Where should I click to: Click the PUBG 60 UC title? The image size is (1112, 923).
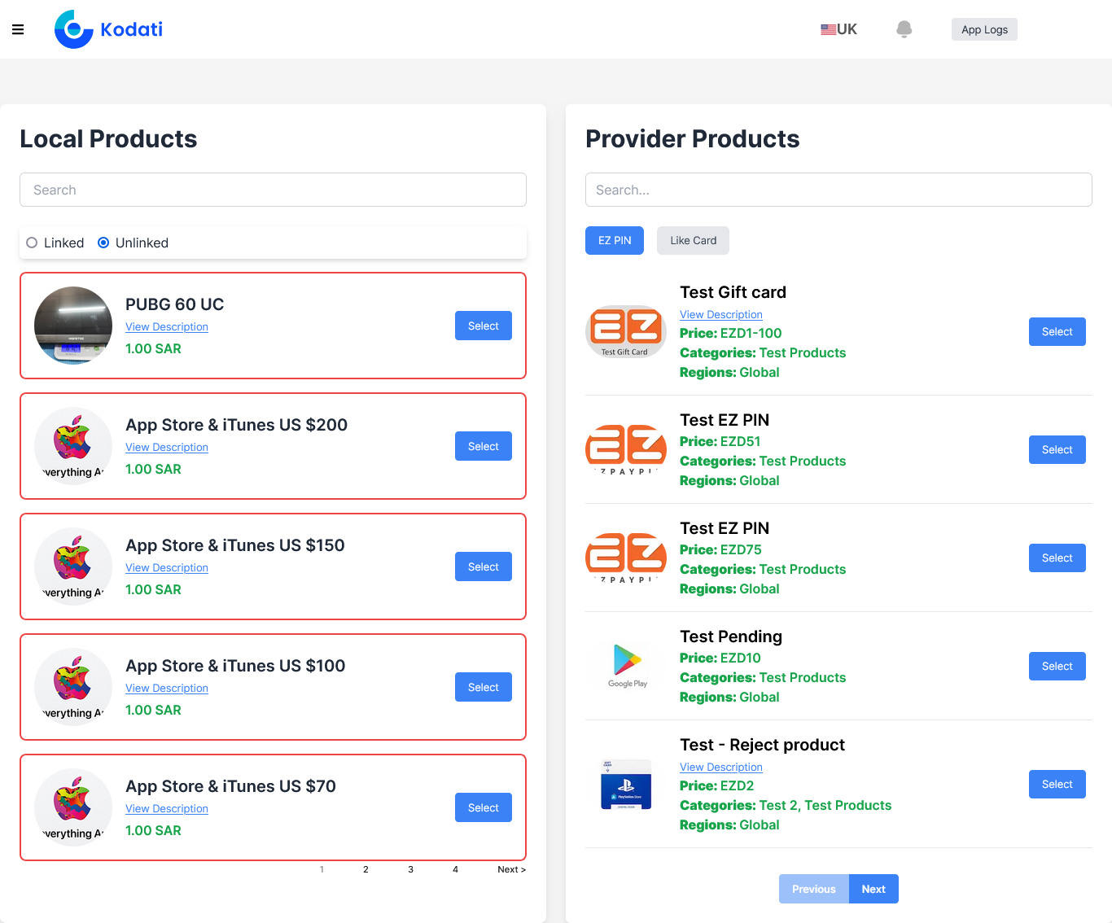[x=174, y=304]
